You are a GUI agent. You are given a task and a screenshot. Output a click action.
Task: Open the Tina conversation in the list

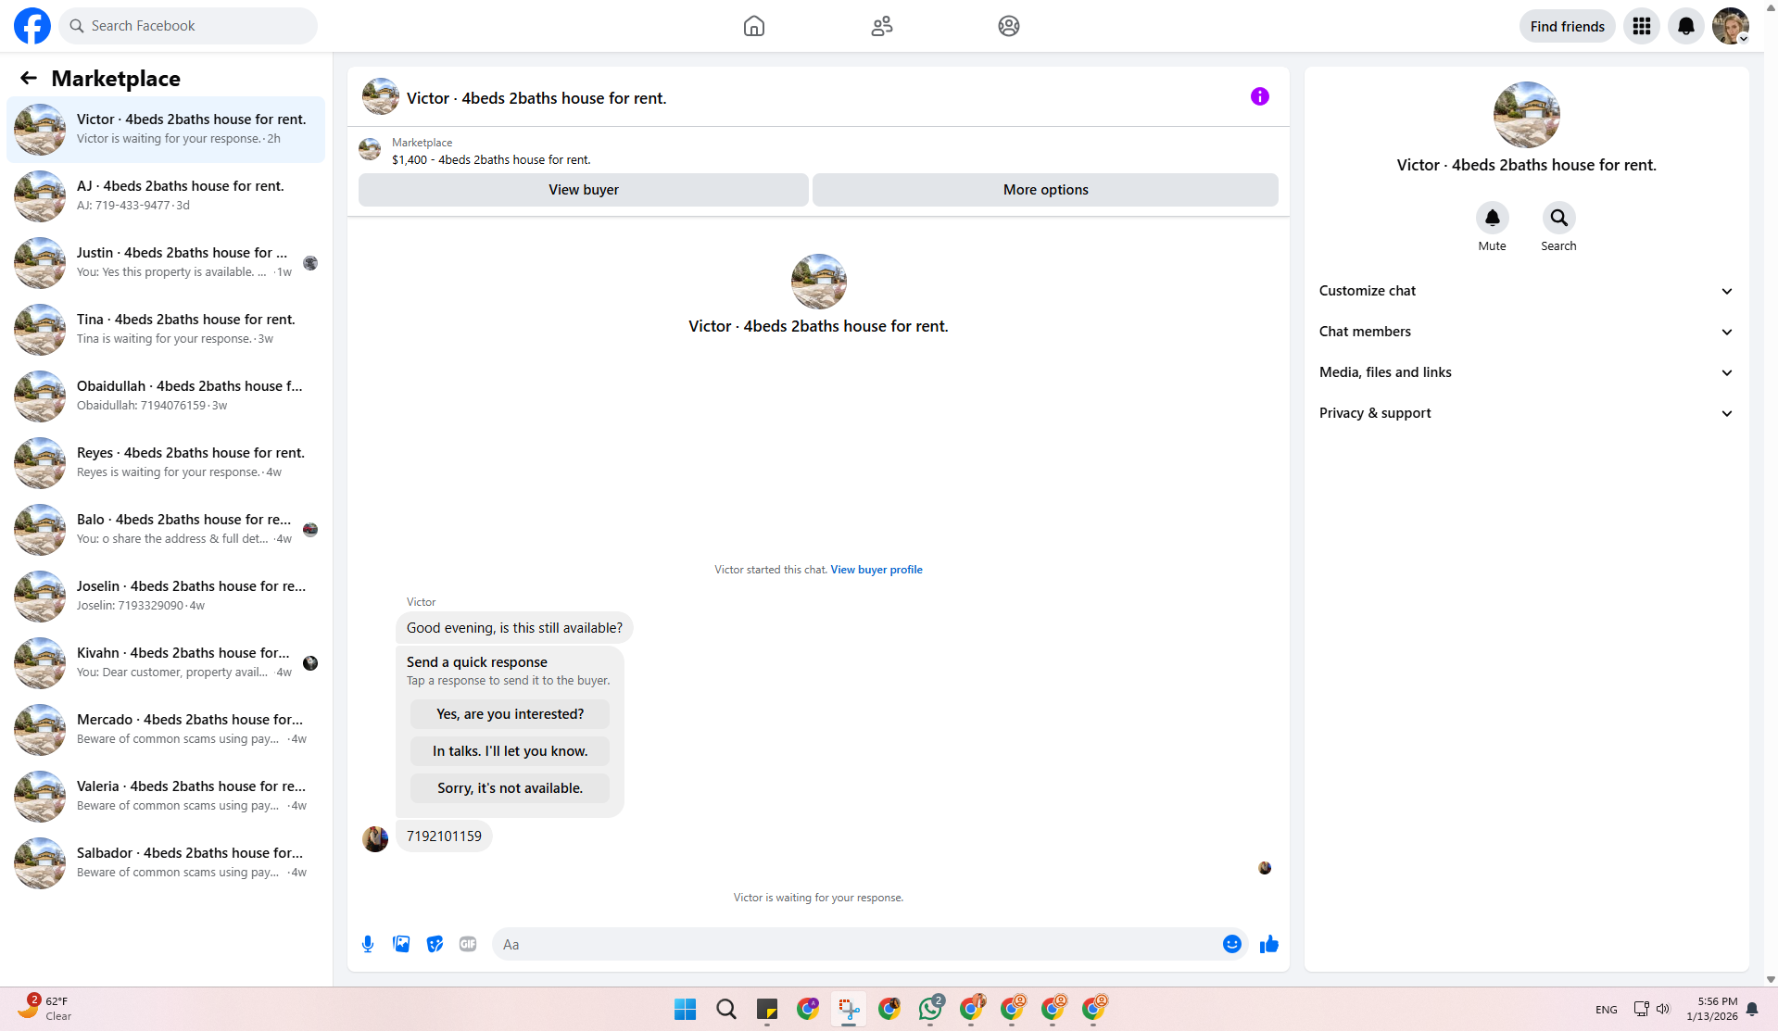(166, 330)
